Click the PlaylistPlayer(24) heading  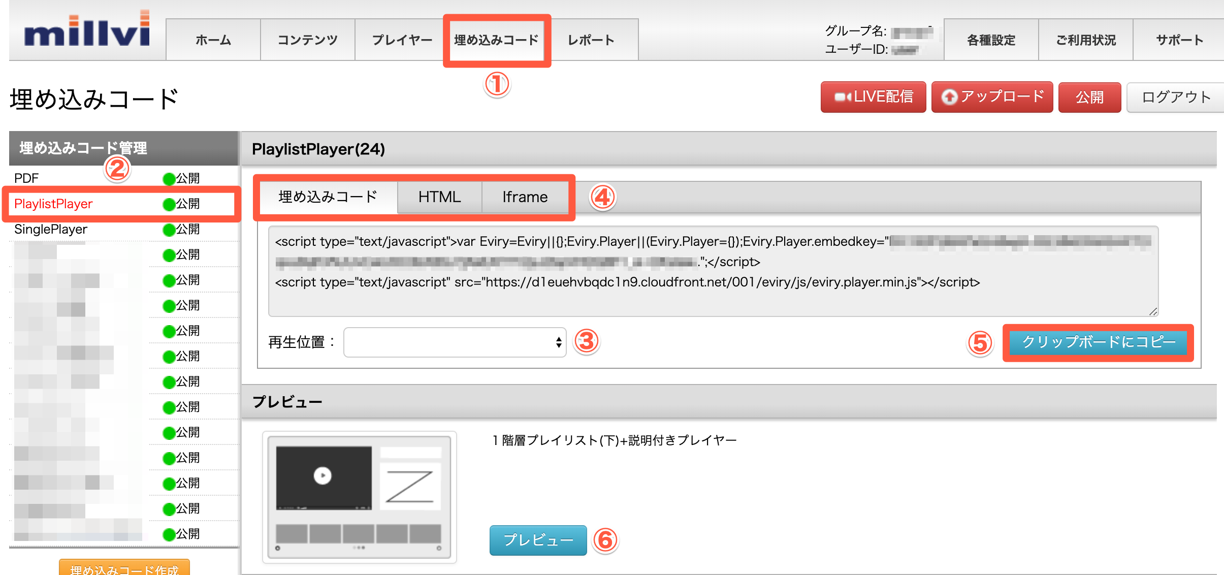pyautogui.click(x=318, y=149)
